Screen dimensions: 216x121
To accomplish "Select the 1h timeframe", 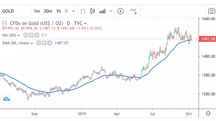I will coord(59,11).
